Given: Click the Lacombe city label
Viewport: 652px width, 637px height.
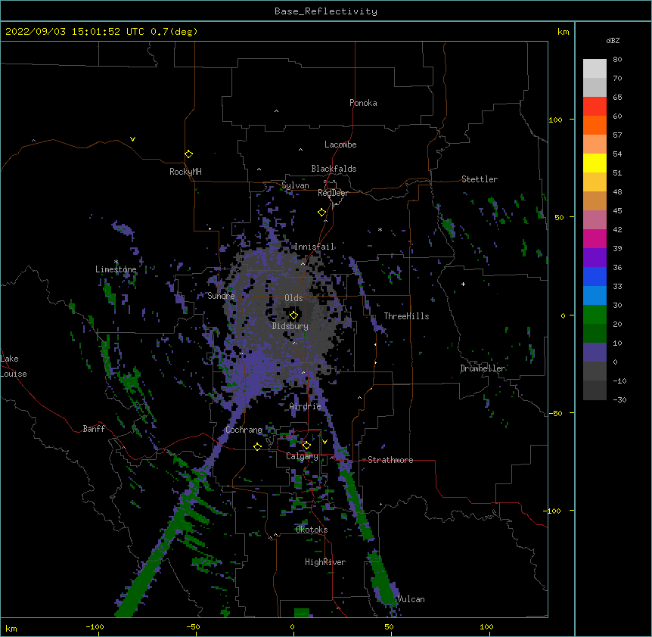Looking at the screenshot, I should [x=340, y=144].
